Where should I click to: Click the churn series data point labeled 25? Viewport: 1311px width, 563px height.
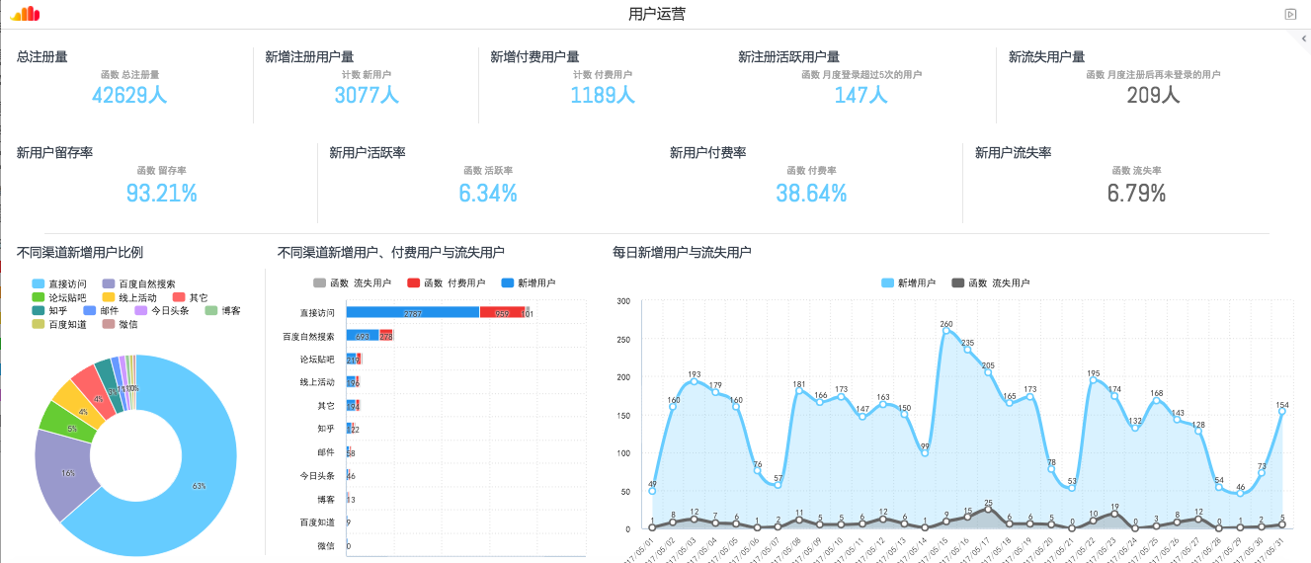(988, 509)
